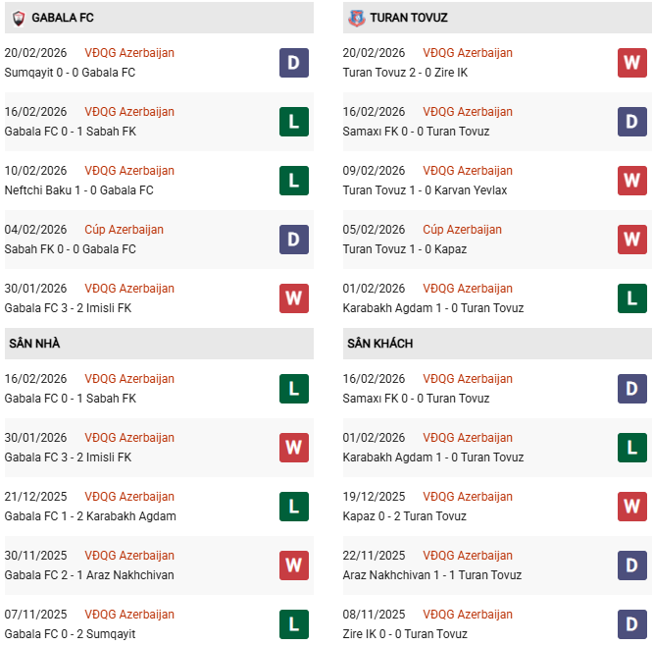
Task: Click the D badge for Sumqayit 0-0 Gabala FC
Action: (293, 63)
